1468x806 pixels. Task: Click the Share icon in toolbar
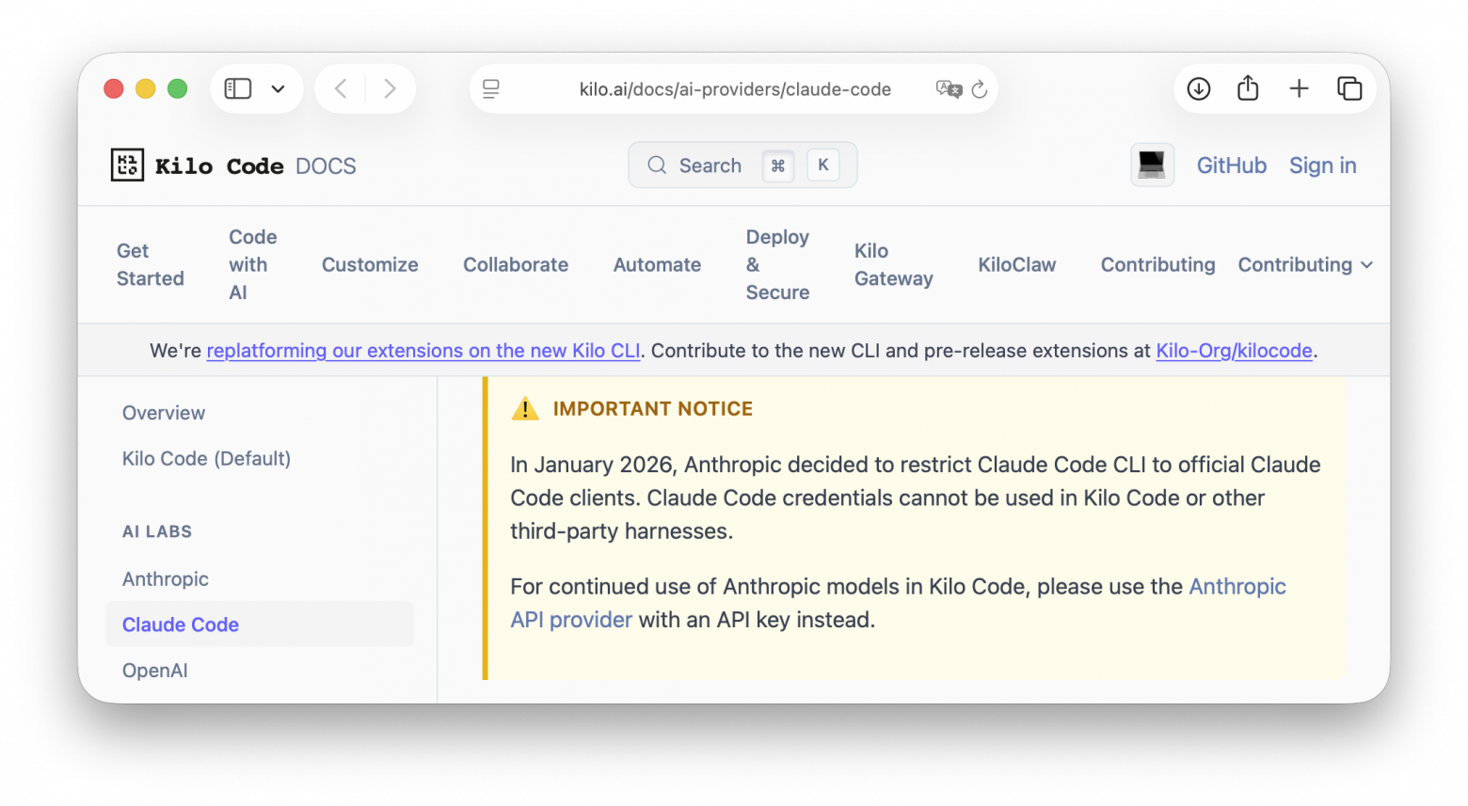(x=1248, y=89)
